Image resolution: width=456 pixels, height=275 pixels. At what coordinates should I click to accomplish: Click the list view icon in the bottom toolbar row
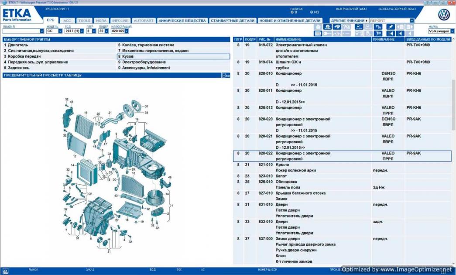pos(318,34)
